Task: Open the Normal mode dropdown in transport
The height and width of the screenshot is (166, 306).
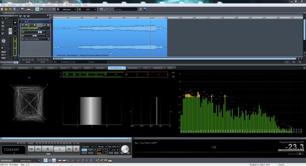Action: (106, 147)
